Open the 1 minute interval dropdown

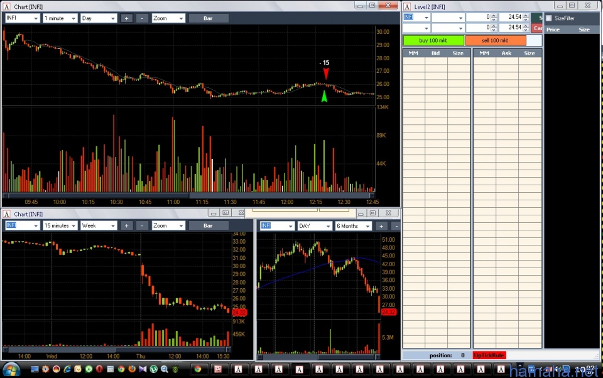pyautogui.click(x=60, y=18)
